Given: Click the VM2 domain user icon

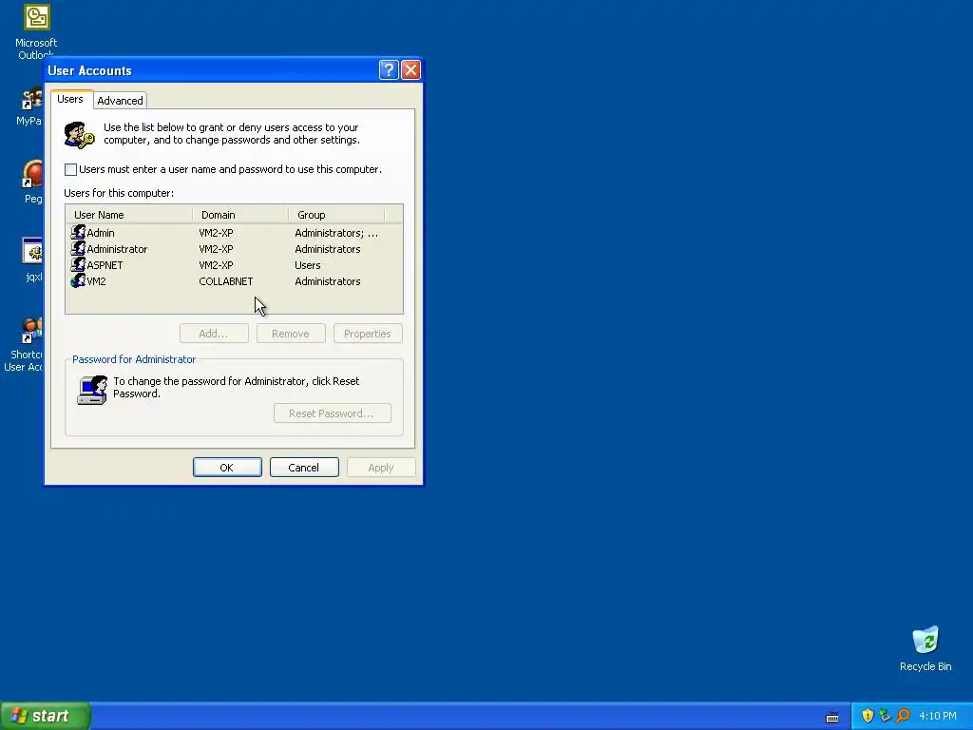Looking at the screenshot, I should [x=78, y=280].
